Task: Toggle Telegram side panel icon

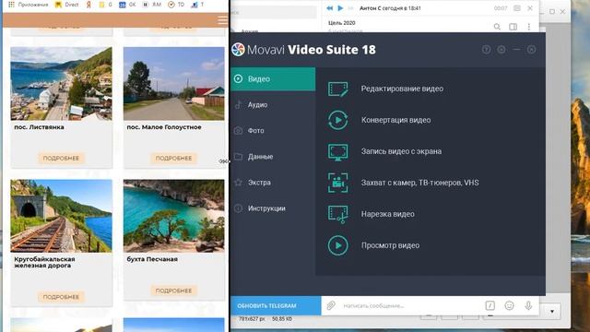Action: pos(513,27)
